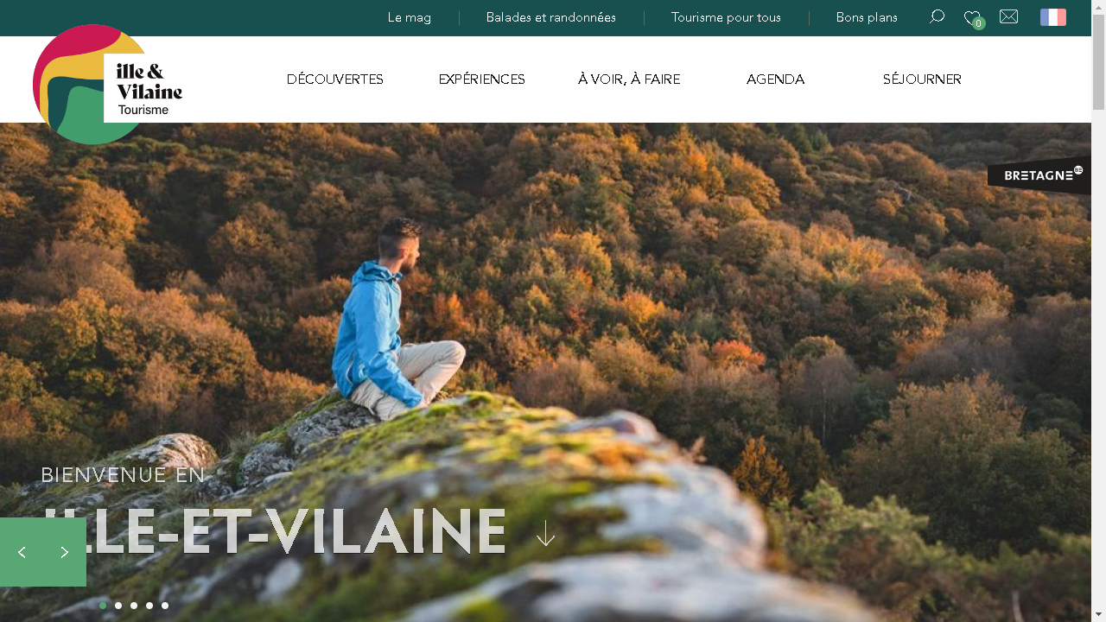Click the page vertical scrollbar
The width and height of the screenshot is (1106, 622).
[1099, 311]
